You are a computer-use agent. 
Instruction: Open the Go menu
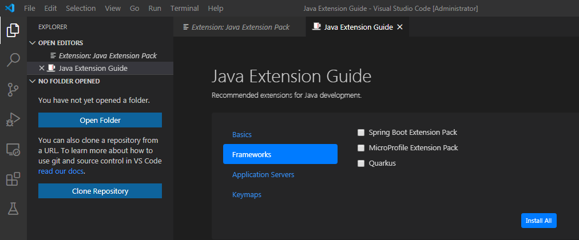click(x=134, y=8)
